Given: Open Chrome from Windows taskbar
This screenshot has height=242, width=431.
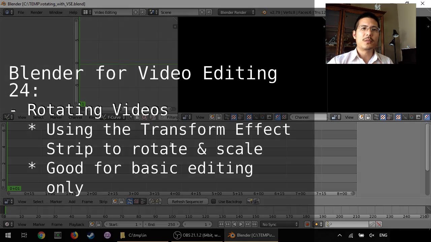Looking at the screenshot, I should coord(41,235).
